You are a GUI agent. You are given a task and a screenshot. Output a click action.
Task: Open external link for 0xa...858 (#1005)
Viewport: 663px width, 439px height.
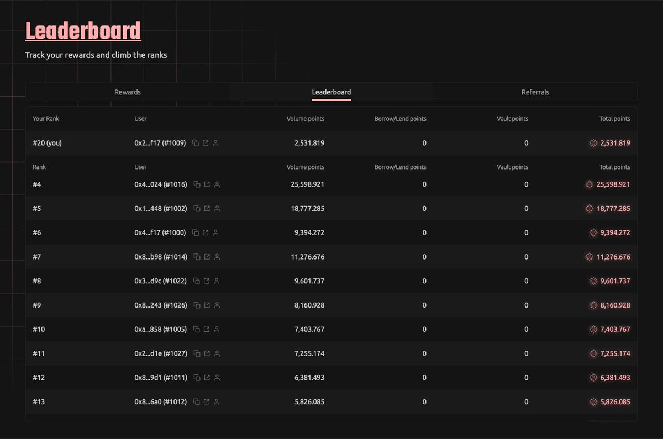pos(207,330)
